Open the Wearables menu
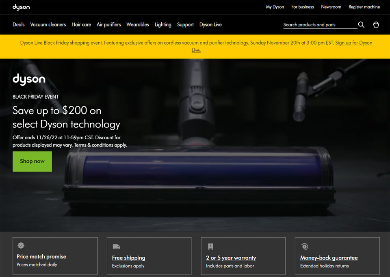Image resolution: width=390 pixels, height=277 pixels. pos(138,25)
